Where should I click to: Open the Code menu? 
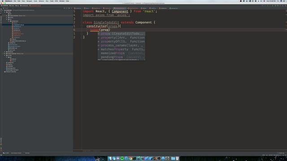point(35,1)
